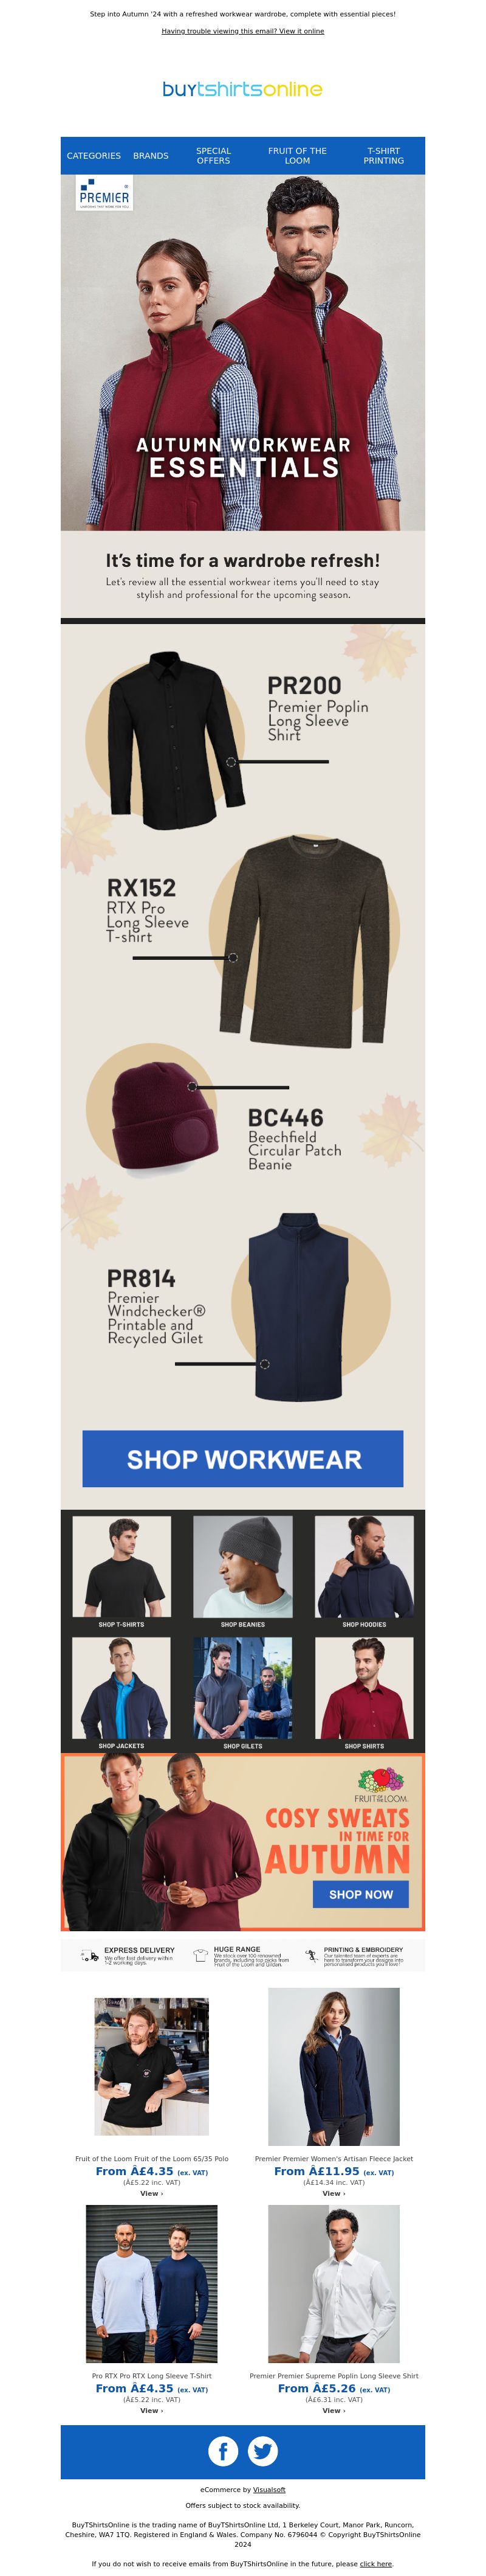This screenshot has width=486, height=2576.
Task: Click the Shop Now button
Action: [361, 1894]
